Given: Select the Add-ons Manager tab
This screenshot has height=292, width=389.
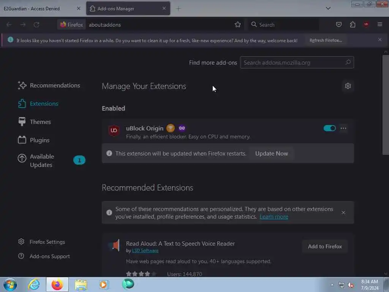Looking at the screenshot, I should [x=128, y=8].
